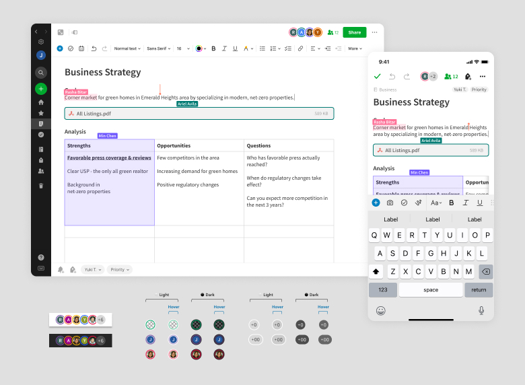Toggle bold in the mobile toolbar
The width and height of the screenshot is (525, 385).
click(452, 203)
